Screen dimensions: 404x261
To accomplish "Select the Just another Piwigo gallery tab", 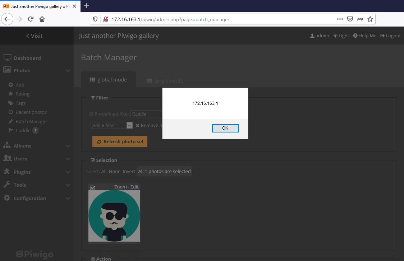I will [x=40, y=6].
